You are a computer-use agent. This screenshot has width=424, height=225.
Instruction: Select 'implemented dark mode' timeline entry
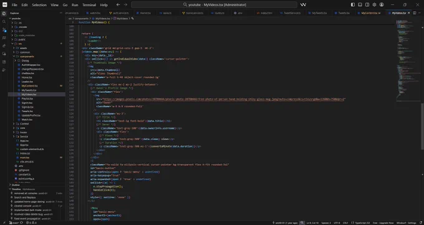[37, 210]
